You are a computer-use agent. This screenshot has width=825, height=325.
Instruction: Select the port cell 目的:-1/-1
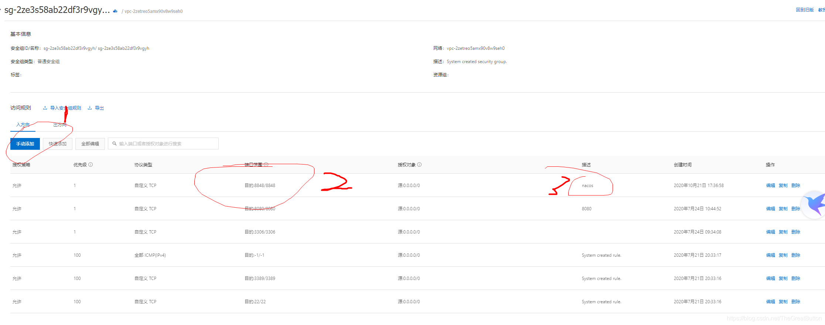[x=255, y=255]
